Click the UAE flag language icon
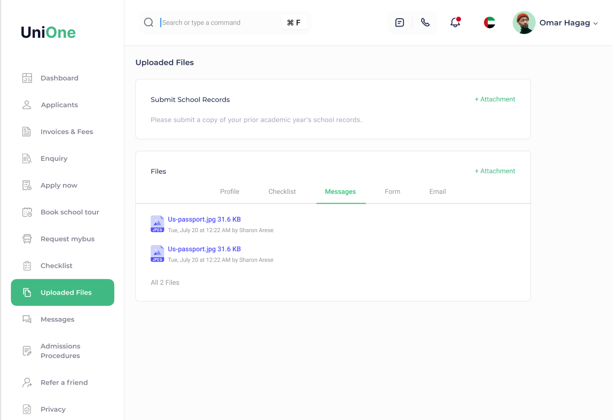The width and height of the screenshot is (613, 420). click(x=489, y=23)
